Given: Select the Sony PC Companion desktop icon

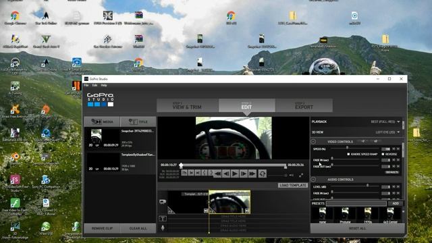Looking at the screenshot, I should (46, 182).
